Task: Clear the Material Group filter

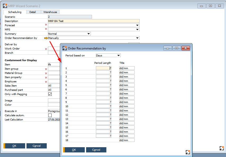Action: click(46, 73)
